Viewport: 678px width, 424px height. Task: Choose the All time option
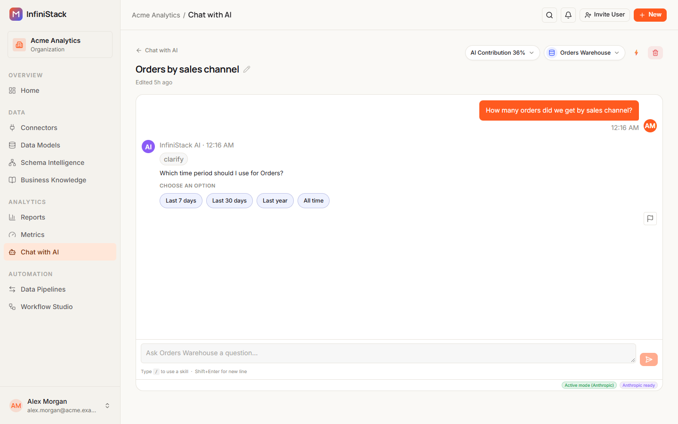(x=314, y=201)
